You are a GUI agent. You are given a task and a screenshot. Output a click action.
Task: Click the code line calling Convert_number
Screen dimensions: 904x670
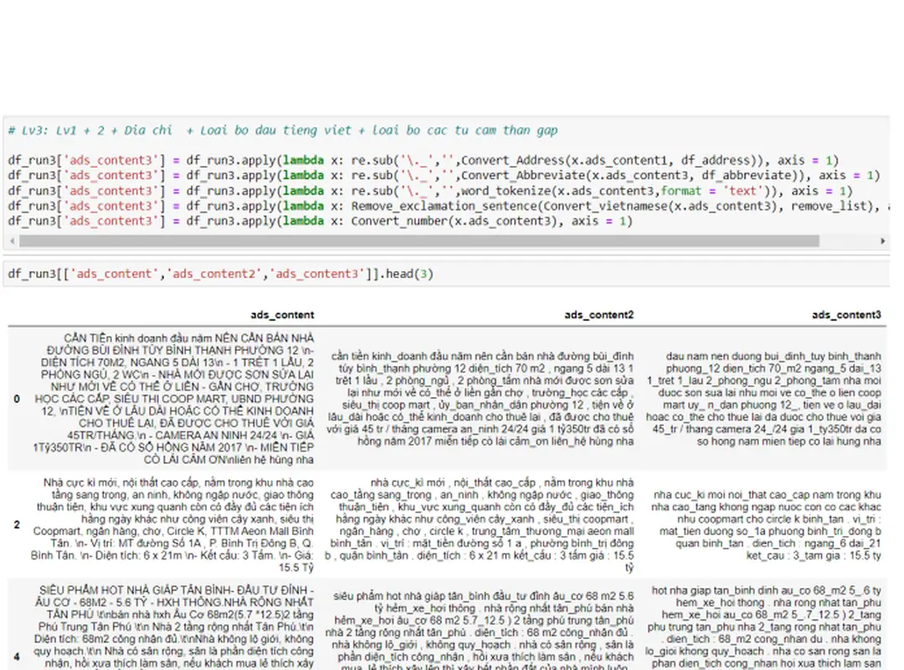click(x=320, y=221)
